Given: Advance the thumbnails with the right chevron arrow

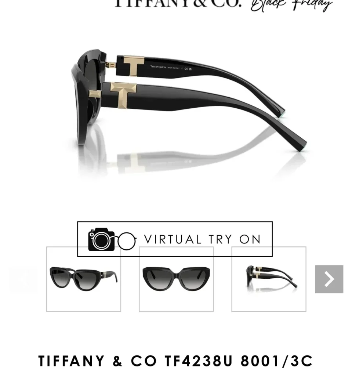Looking at the screenshot, I should (329, 279).
